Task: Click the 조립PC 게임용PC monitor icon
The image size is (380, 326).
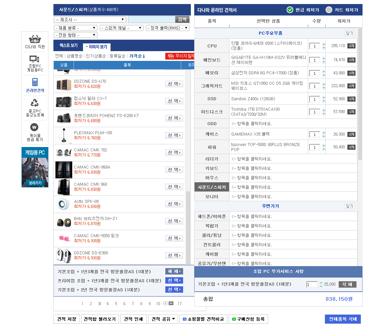Action: click(x=35, y=59)
